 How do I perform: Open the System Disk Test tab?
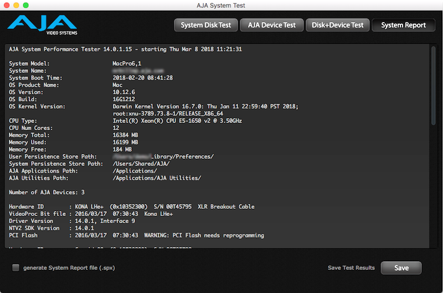pyautogui.click(x=205, y=25)
